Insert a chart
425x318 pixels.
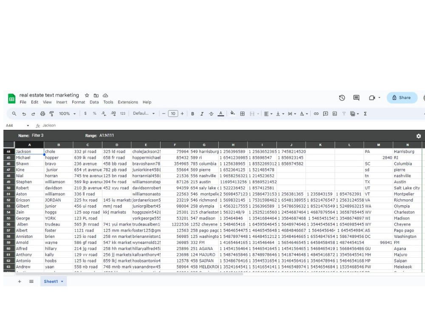(x=335, y=114)
